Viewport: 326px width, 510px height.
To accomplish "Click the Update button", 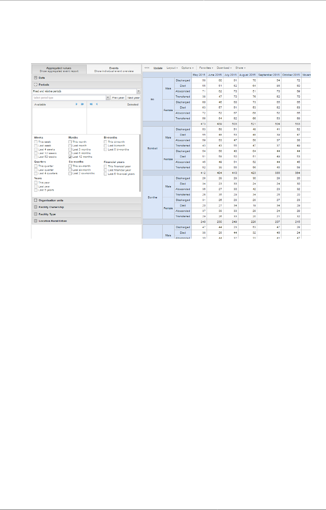I will point(158,68).
